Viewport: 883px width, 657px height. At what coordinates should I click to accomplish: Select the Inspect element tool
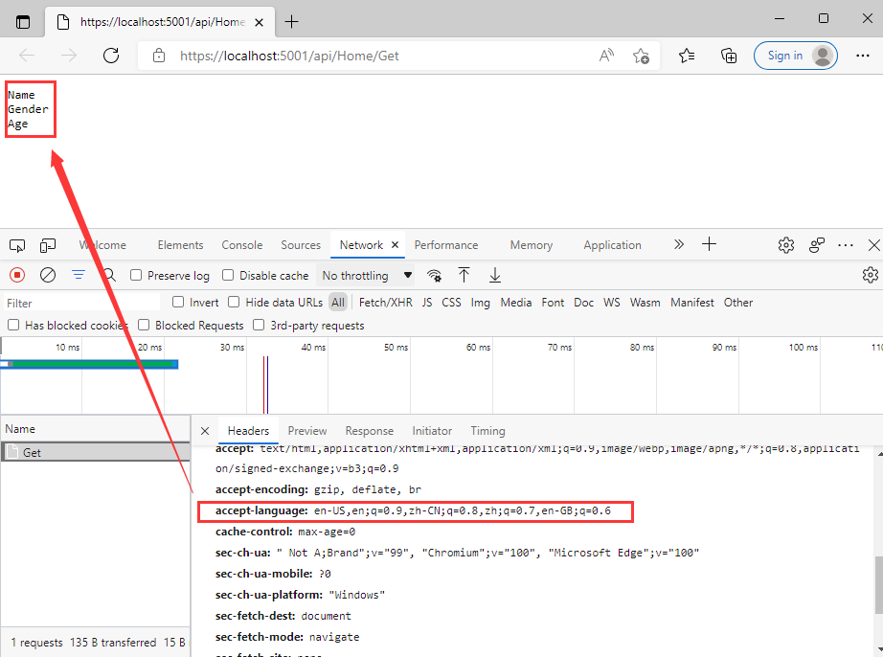pyautogui.click(x=16, y=245)
